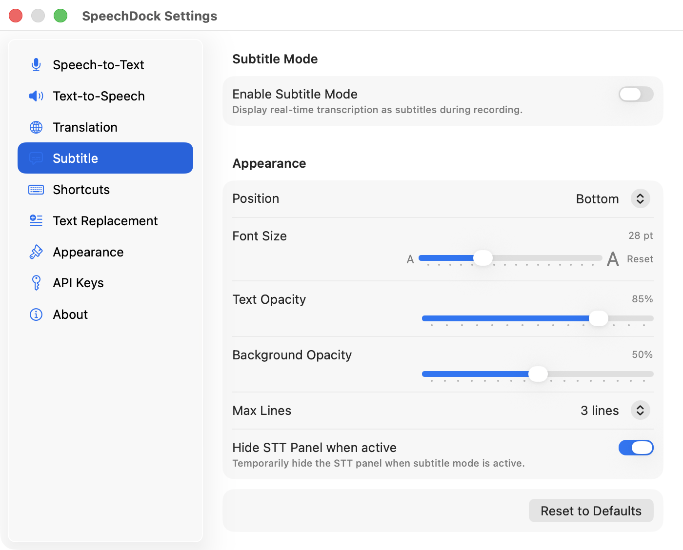Open Shortcuts using the keyboard icon
Screen dimensions: 683x550
(36, 190)
